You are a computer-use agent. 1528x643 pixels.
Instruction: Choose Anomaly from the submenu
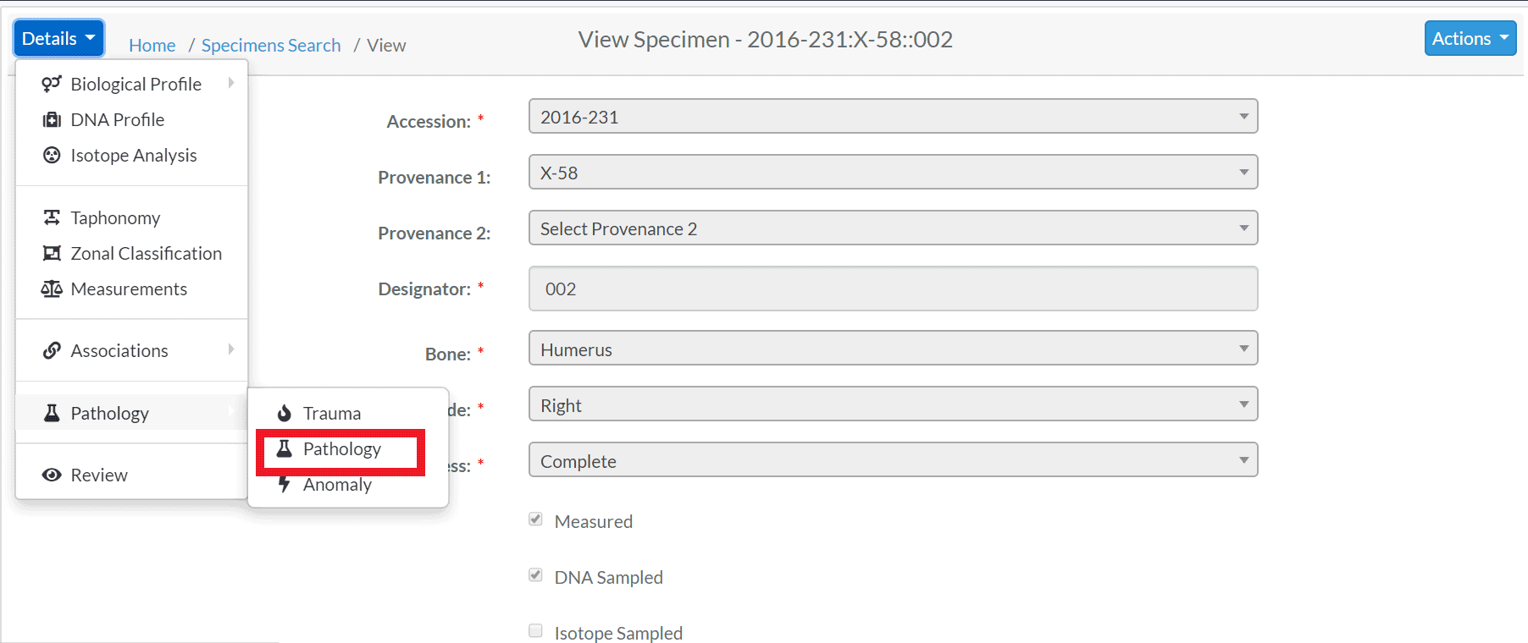click(x=337, y=485)
